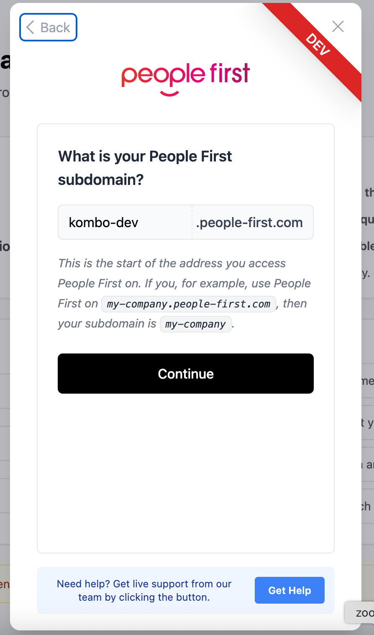Close the dialog with the X icon
This screenshot has height=635, width=374.
pyautogui.click(x=338, y=26)
